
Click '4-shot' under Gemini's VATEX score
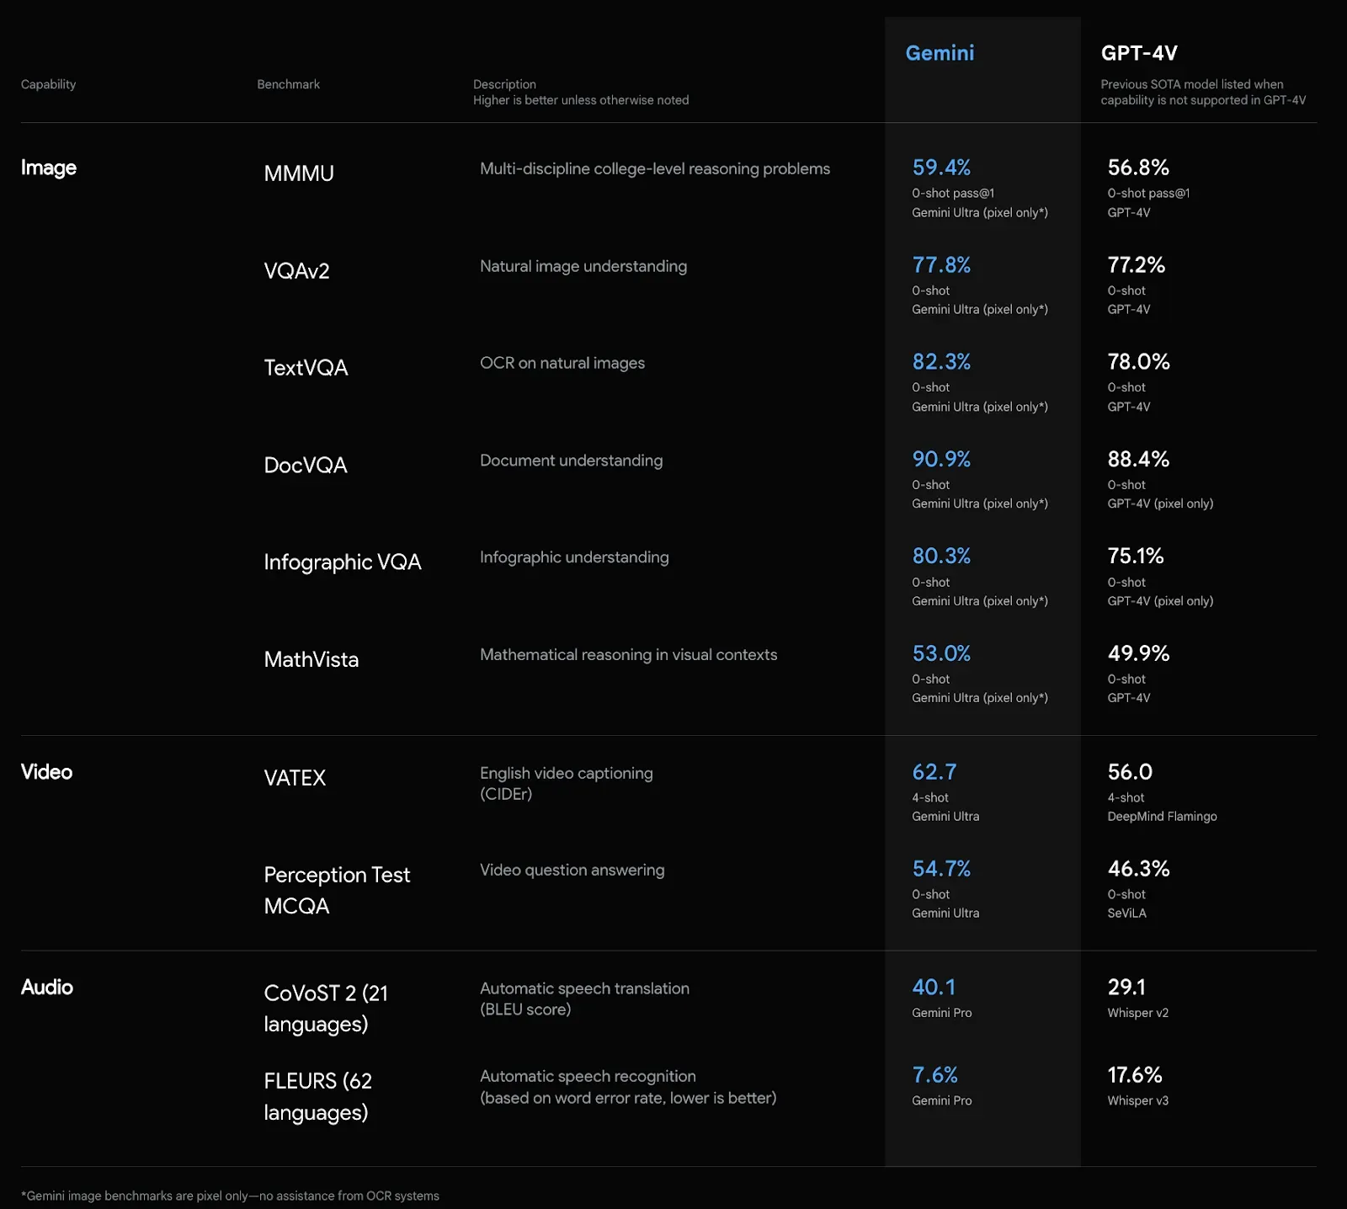(930, 798)
